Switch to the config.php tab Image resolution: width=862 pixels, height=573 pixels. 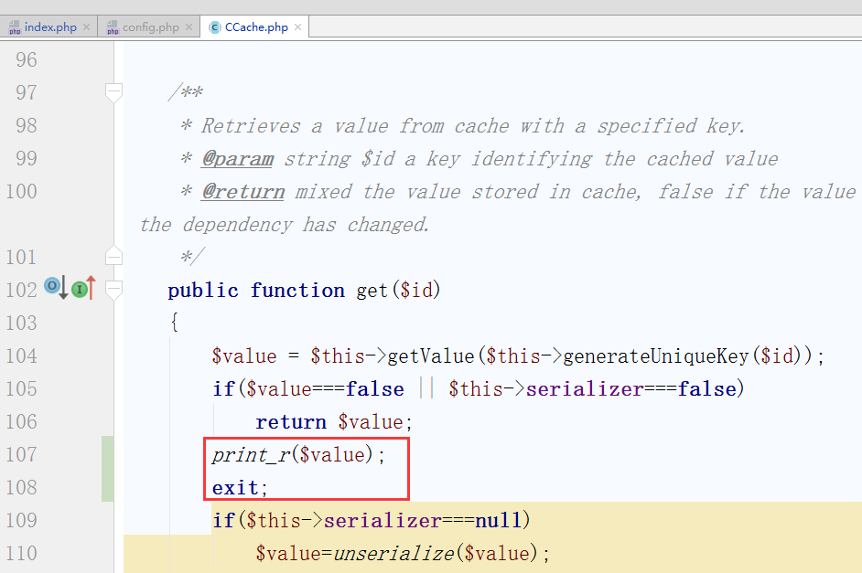click(x=151, y=27)
